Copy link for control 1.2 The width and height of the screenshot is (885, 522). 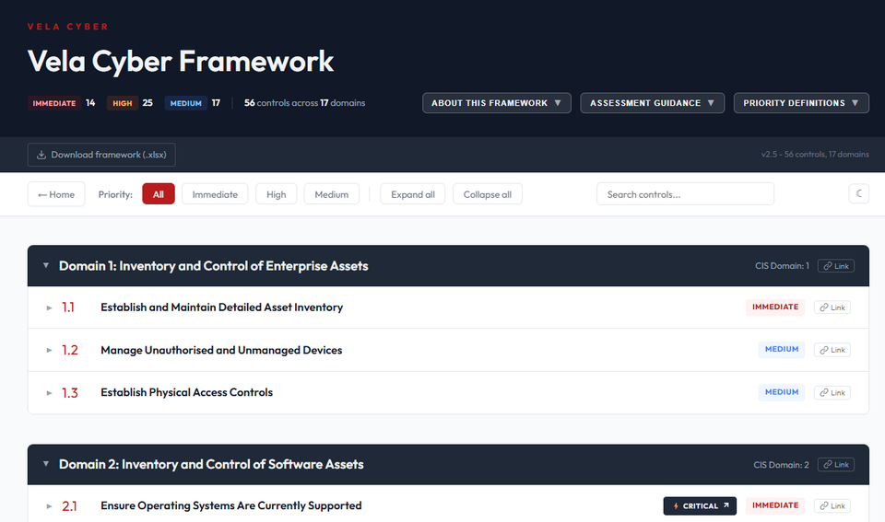click(832, 350)
